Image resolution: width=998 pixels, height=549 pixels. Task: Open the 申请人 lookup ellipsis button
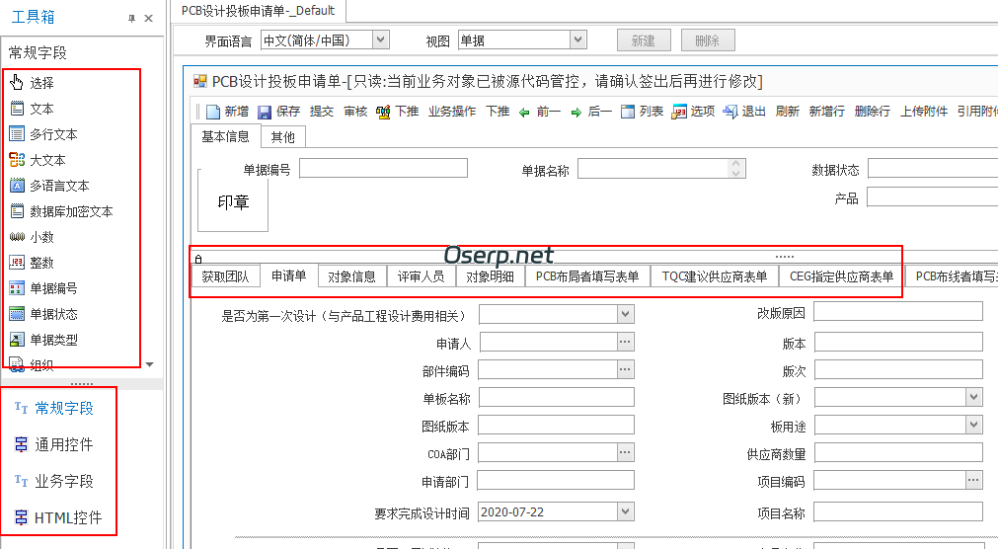625,342
